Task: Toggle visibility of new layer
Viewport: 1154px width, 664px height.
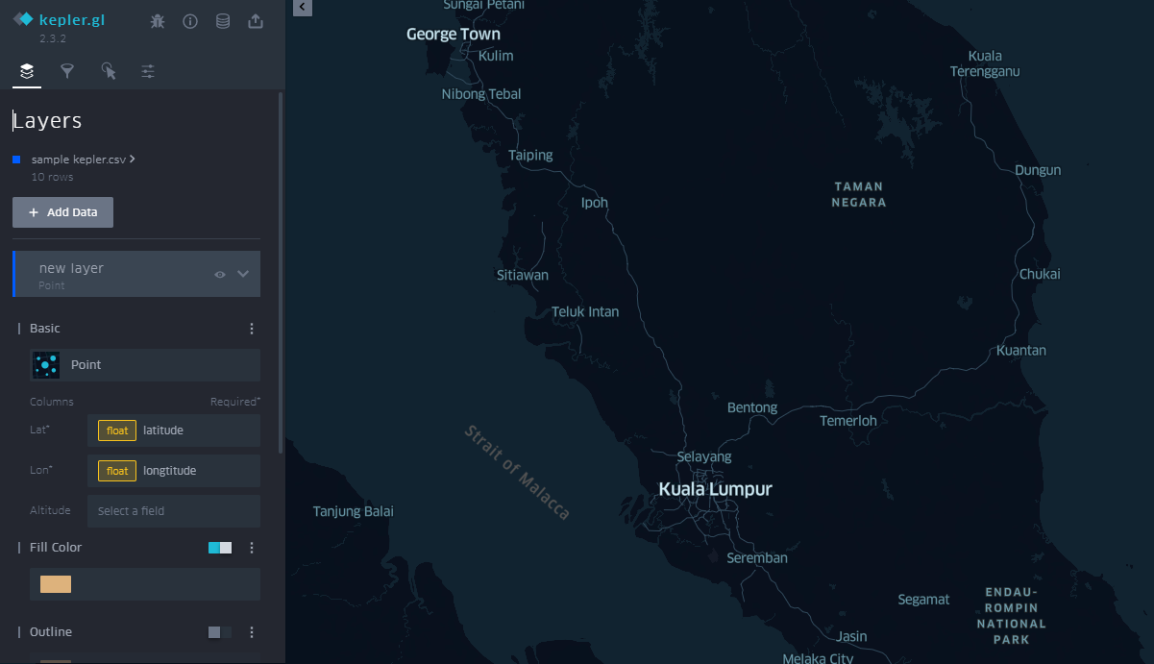Action: 219,274
